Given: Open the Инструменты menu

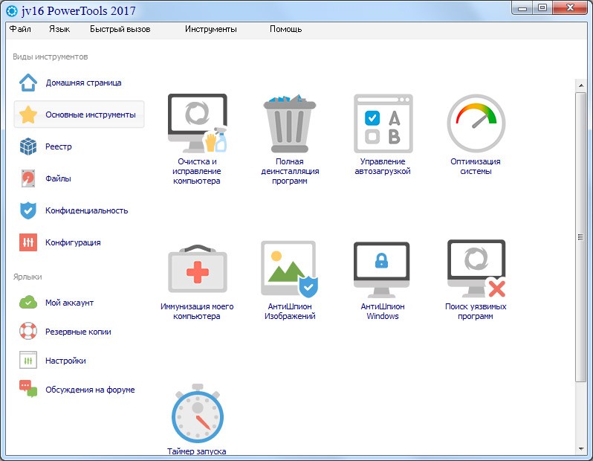Looking at the screenshot, I should (x=210, y=29).
